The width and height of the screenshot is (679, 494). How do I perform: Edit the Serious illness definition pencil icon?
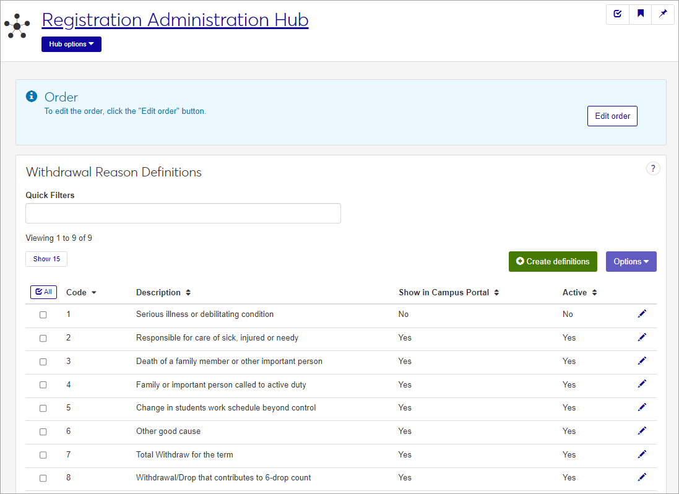click(642, 314)
